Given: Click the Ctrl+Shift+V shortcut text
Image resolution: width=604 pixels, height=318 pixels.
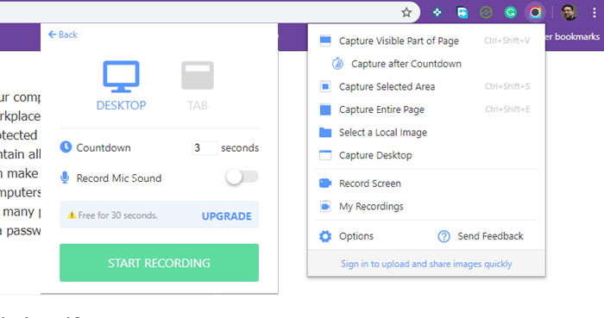Looking at the screenshot, I should 507,41.
